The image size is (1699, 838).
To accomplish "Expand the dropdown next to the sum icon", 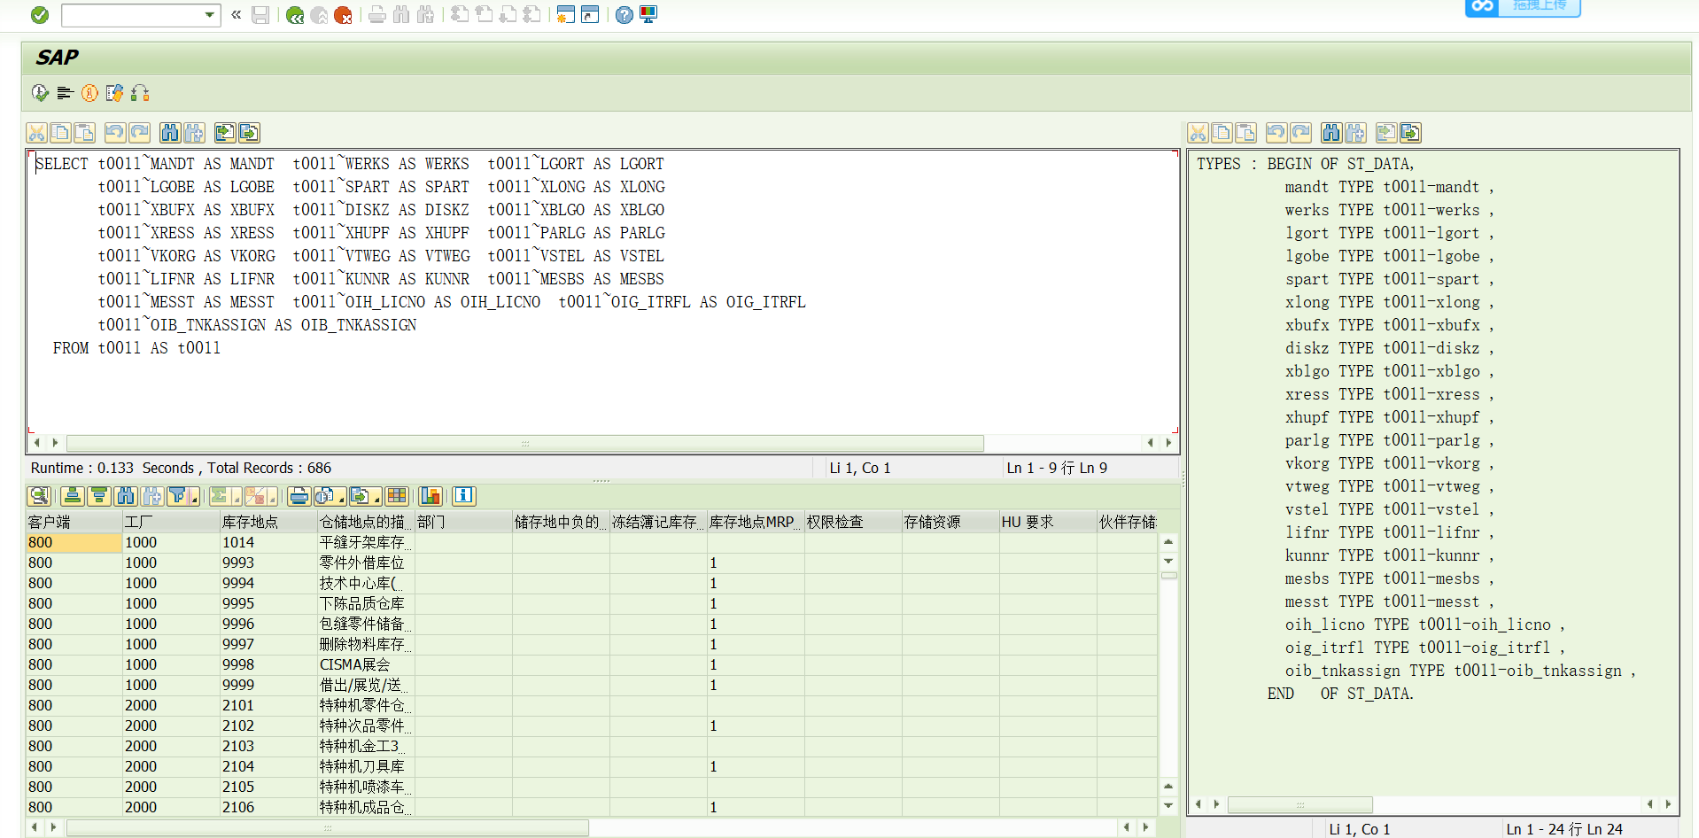I will pyautogui.click(x=237, y=500).
